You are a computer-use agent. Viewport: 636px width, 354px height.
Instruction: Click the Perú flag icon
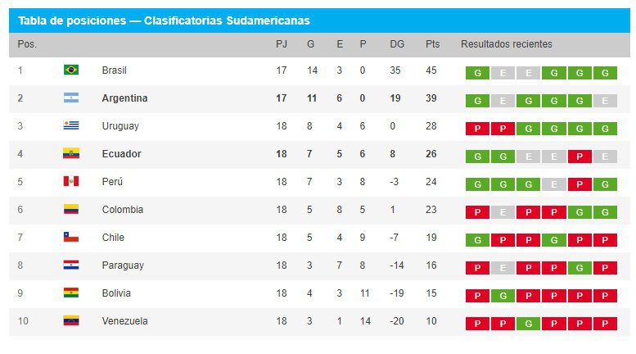pos(71,182)
